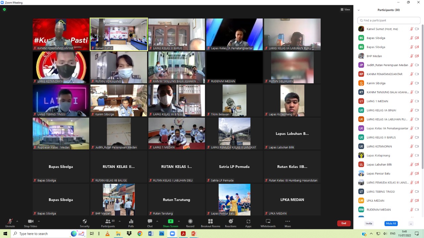Unmute the microphone

(x=10, y=221)
